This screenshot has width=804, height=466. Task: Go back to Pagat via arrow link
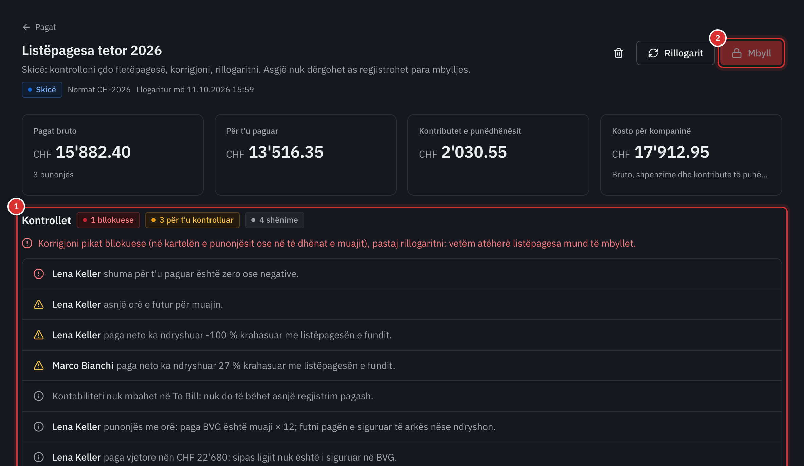(39, 27)
